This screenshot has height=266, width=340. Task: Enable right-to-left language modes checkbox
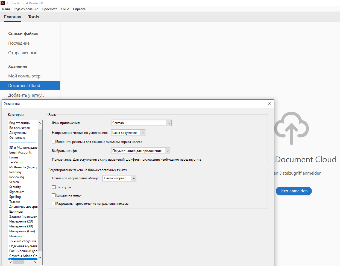(x=54, y=142)
